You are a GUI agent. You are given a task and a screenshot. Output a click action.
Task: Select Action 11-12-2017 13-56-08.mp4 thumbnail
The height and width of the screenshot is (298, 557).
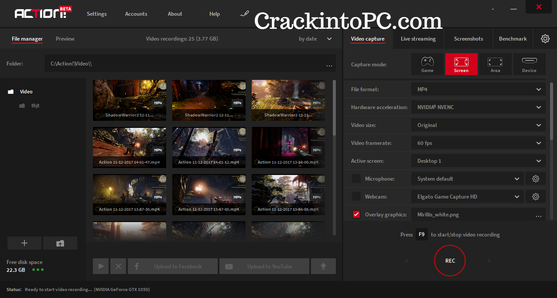288,195
